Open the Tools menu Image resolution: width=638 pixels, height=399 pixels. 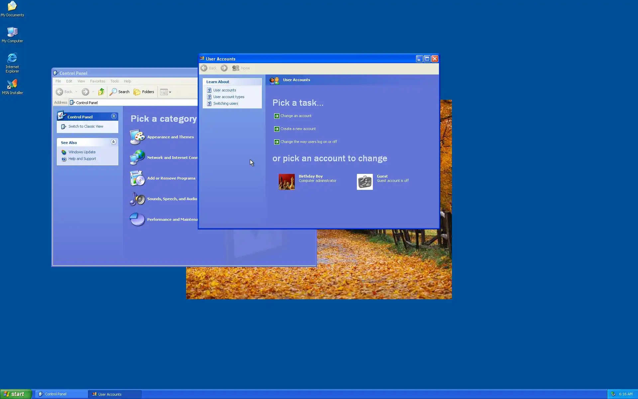coord(114,81)
